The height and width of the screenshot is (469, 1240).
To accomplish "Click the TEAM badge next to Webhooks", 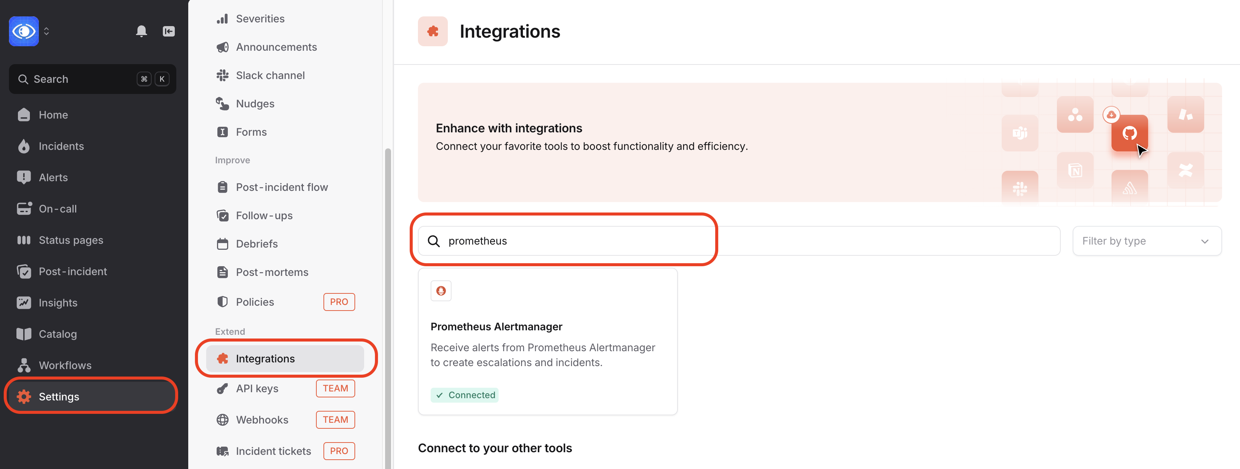I will [335, 419].
